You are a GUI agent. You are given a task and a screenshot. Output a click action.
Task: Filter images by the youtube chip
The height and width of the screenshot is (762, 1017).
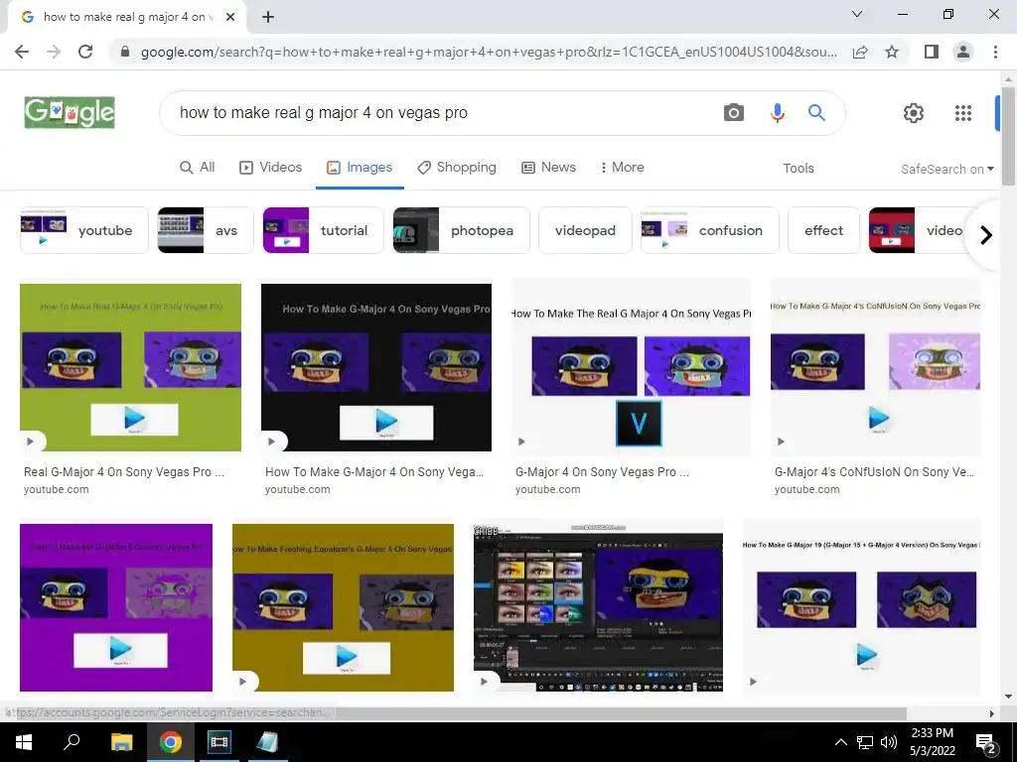click(x=84, y=230)
